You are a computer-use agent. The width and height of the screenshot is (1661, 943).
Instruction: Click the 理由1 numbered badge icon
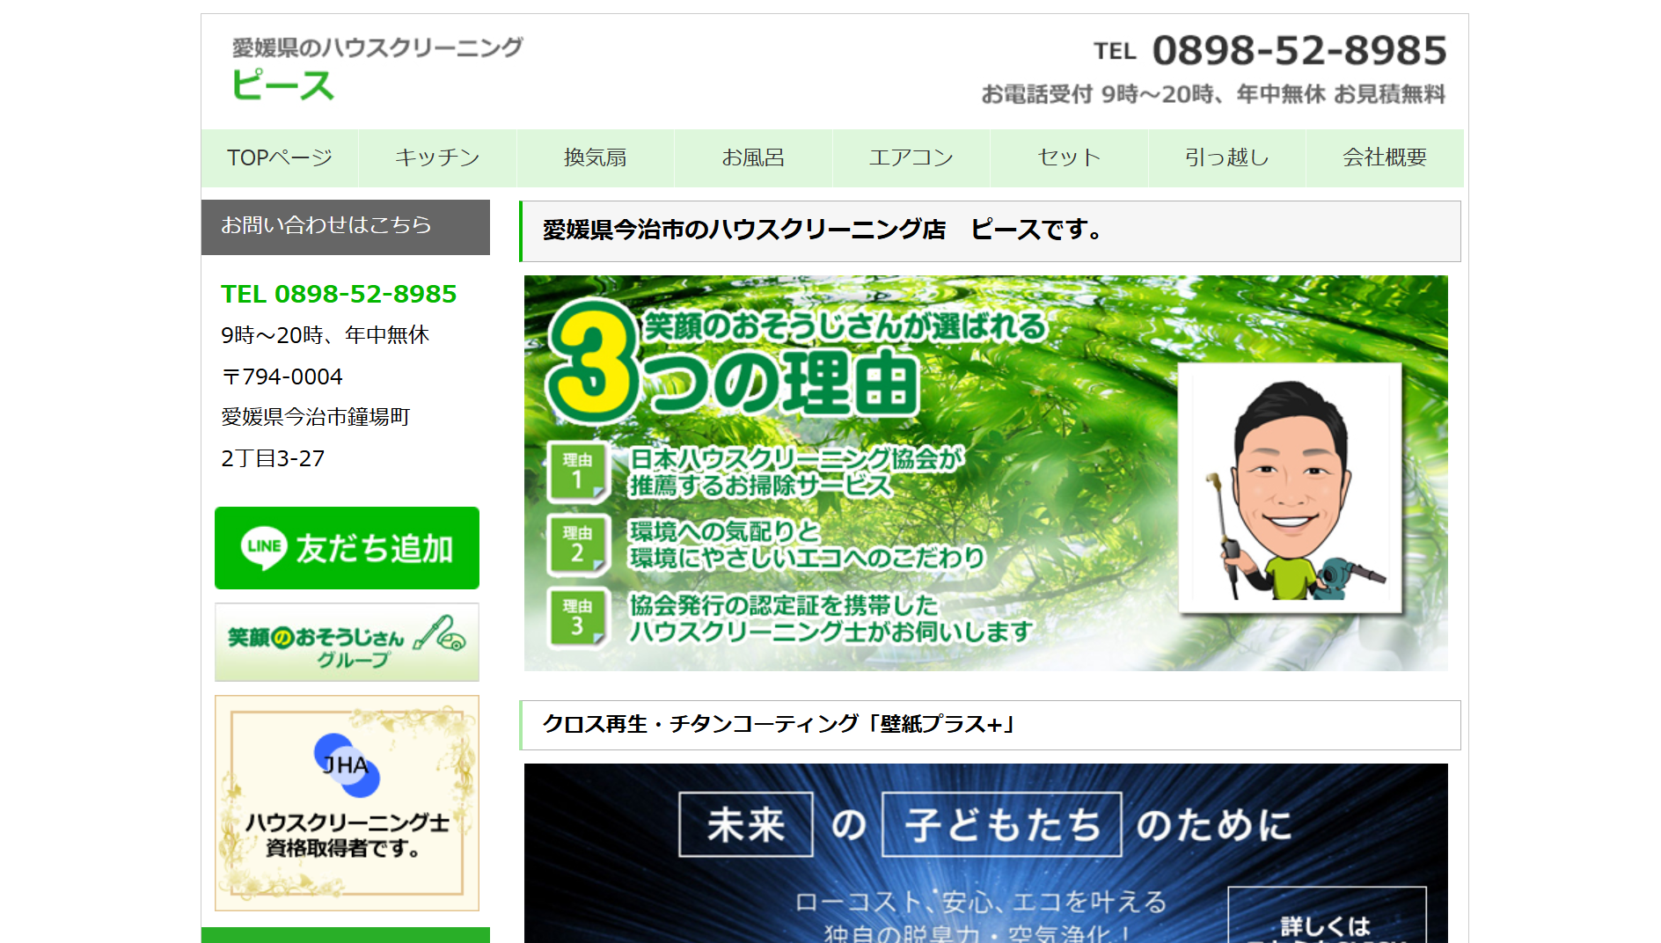point(577,471)
